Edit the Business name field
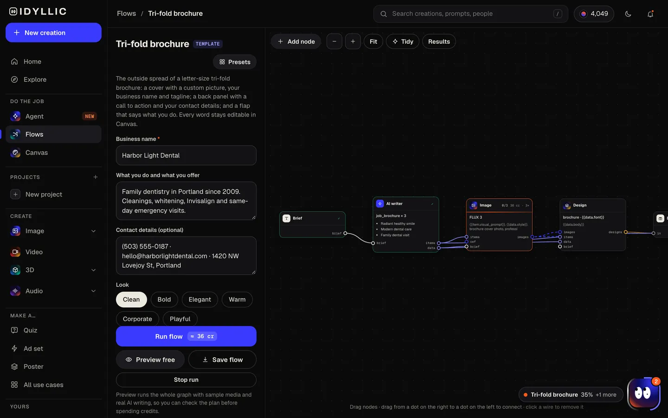Viewport: 668px width, 418px height. 186,155
